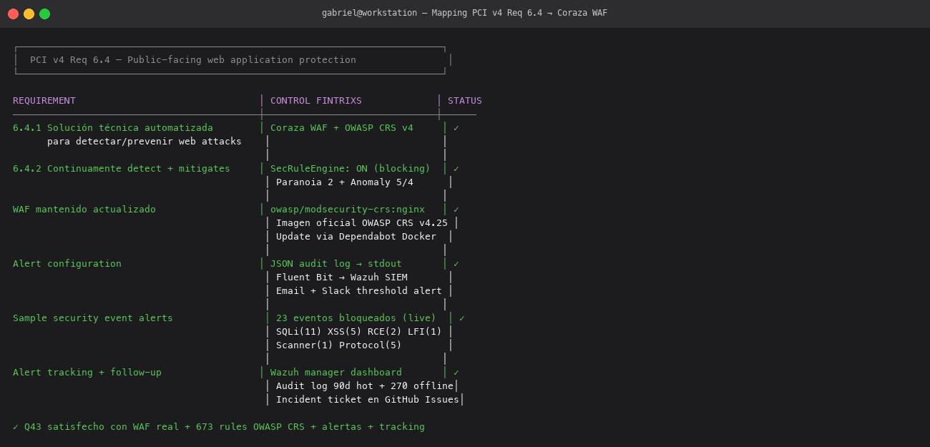Select 'Imagen oficial OWASP CRS v4.25' line
930x447 pixels.
pos(362,223)
